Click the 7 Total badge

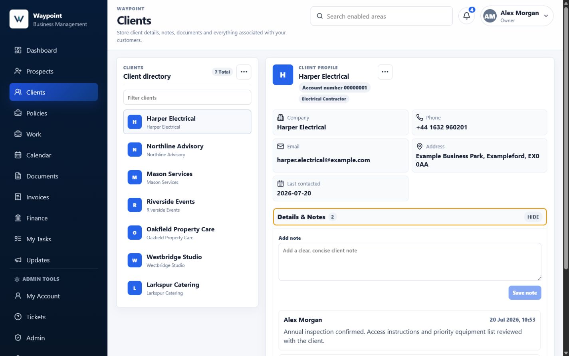click(x=222, y=72)
